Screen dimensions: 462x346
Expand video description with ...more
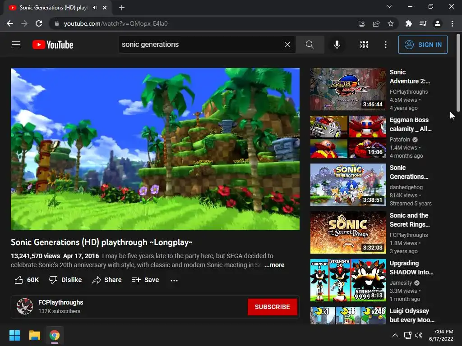point(274,265)
